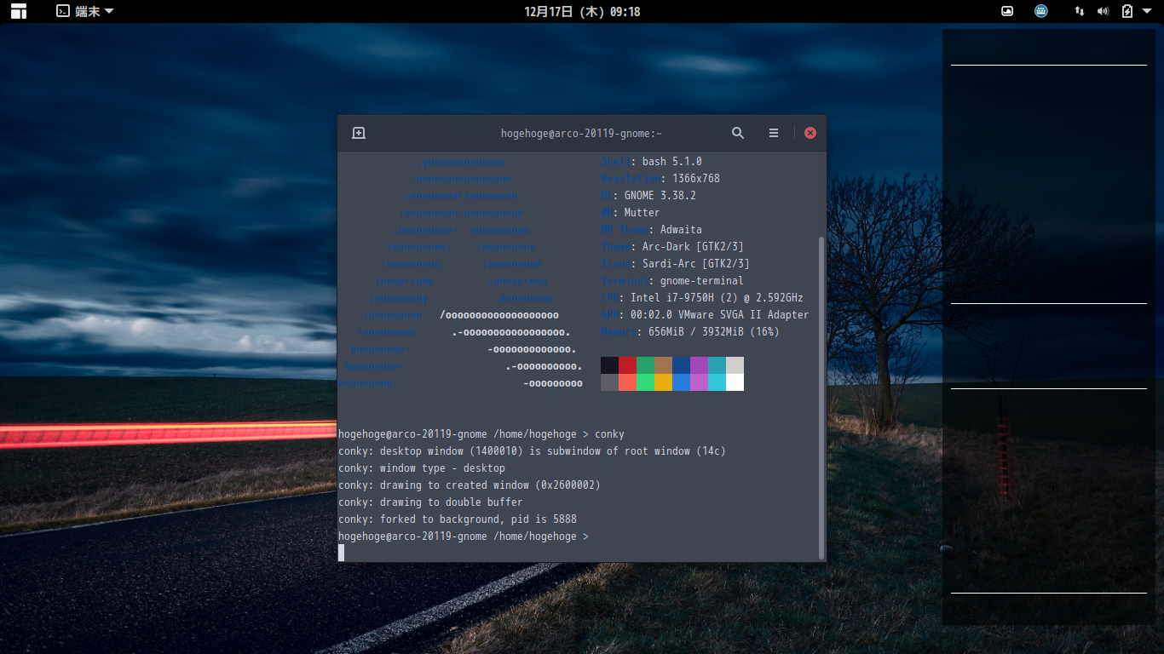Open the clock showing 12月17日 09:18

[x=582, y=11]
